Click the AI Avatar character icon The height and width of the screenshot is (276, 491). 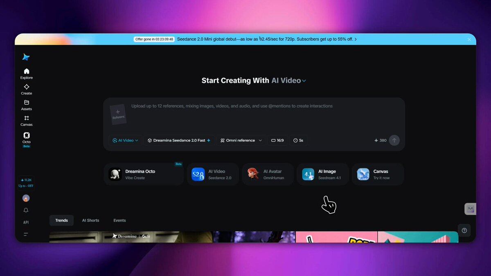point(253,174)
